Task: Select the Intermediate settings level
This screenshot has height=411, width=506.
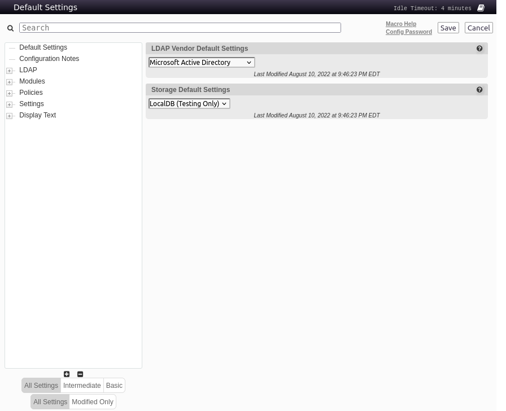Action: pos(82,386)
